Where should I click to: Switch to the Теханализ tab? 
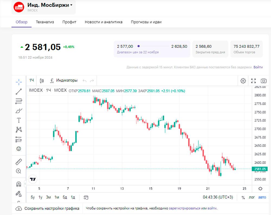click(x=45, y=22)
